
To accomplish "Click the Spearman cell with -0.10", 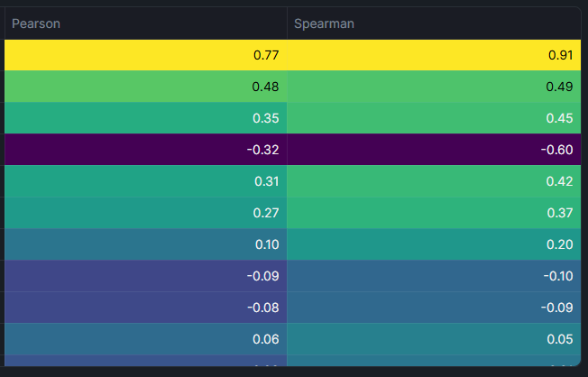I will [557, 276].
